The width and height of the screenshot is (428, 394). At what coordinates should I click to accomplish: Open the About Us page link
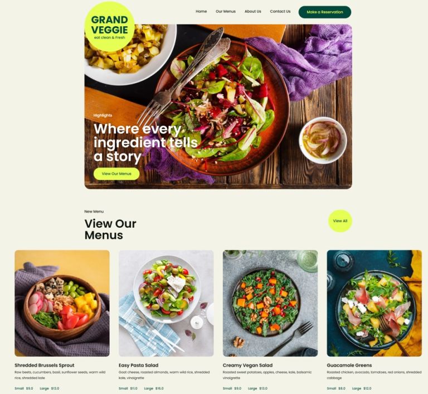point(253,12)
